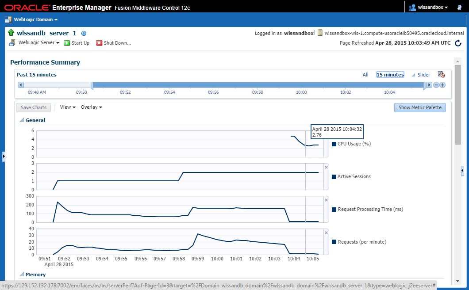This screenshot has width=469, height=290.
Task: Click the Show Metric Palette button
Action: click(x=420, y=107)
